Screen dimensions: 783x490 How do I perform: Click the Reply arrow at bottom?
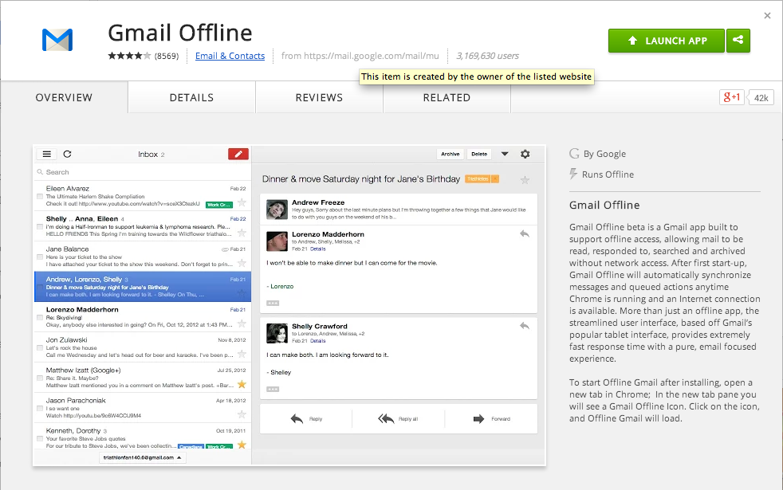pyautogui.click(x=297, y=418)
